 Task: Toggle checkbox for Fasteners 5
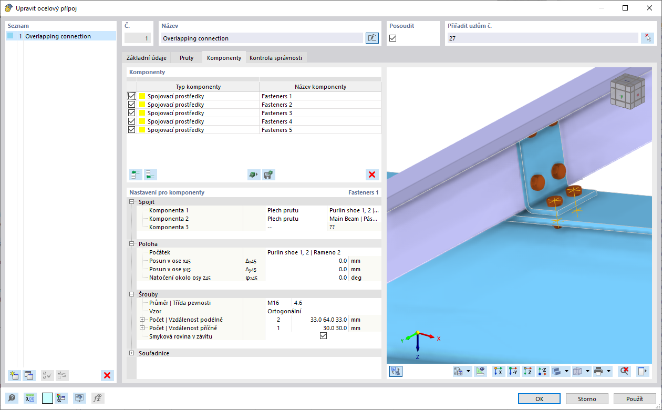131,130
